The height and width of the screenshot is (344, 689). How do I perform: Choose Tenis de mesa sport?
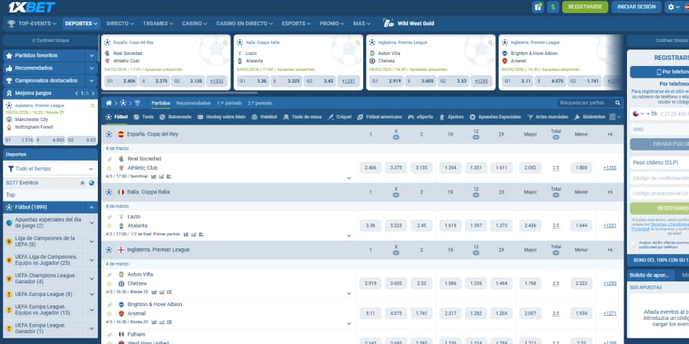pos(302,117)
